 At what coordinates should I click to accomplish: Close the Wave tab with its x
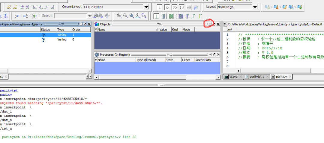tap(241, 77)
